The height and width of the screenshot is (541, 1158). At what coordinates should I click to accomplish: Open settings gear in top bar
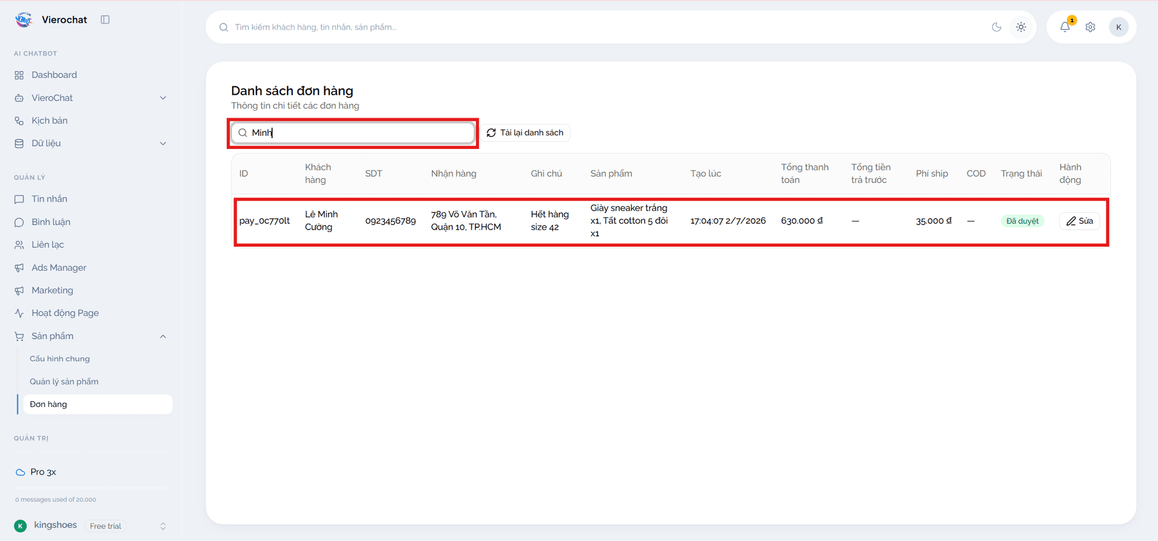(1090, 27)
